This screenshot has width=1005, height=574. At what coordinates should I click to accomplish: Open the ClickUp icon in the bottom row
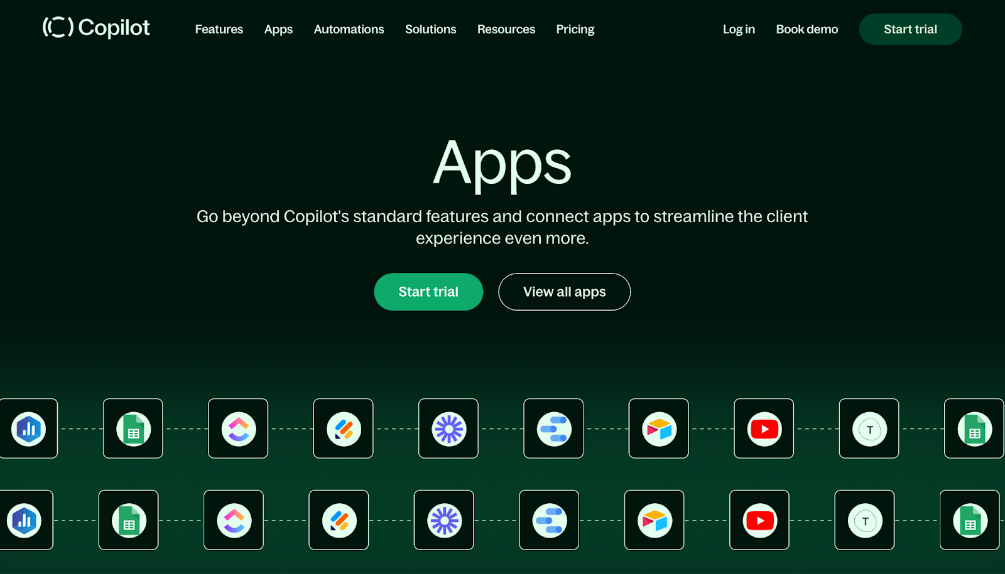(234, 520)
